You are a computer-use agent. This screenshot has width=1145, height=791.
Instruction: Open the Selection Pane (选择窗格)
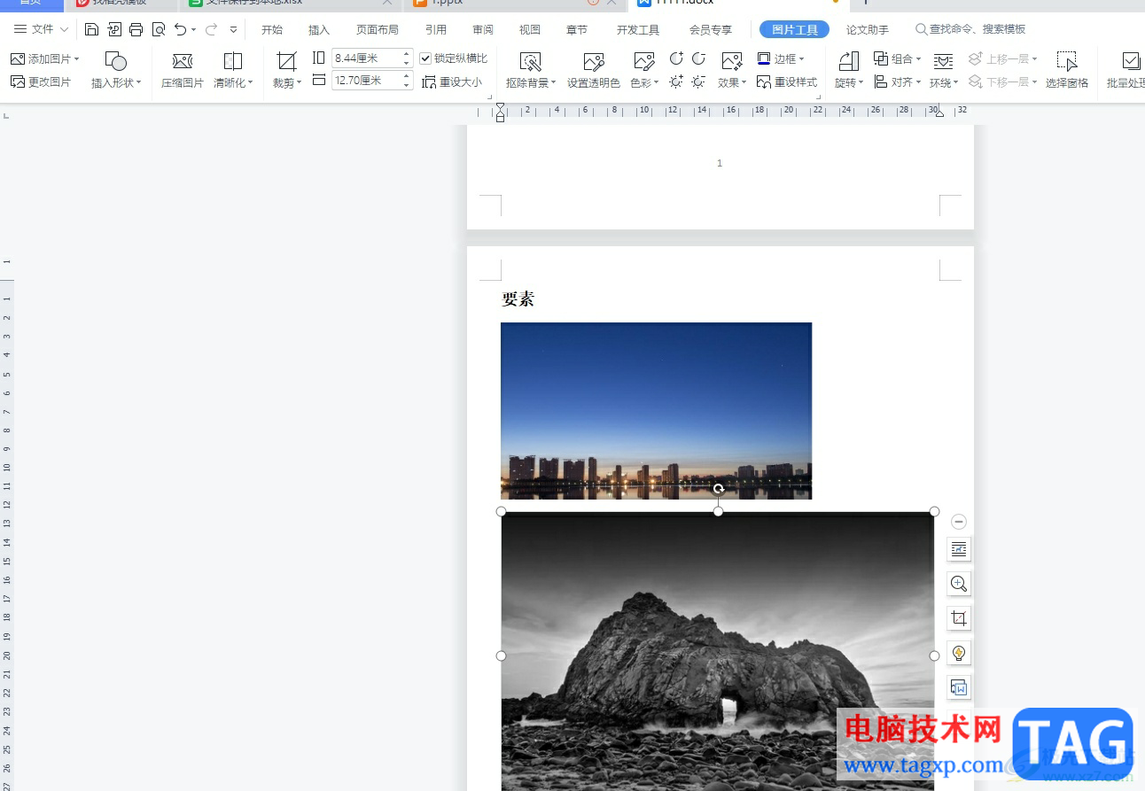[x=1066, y=70]
